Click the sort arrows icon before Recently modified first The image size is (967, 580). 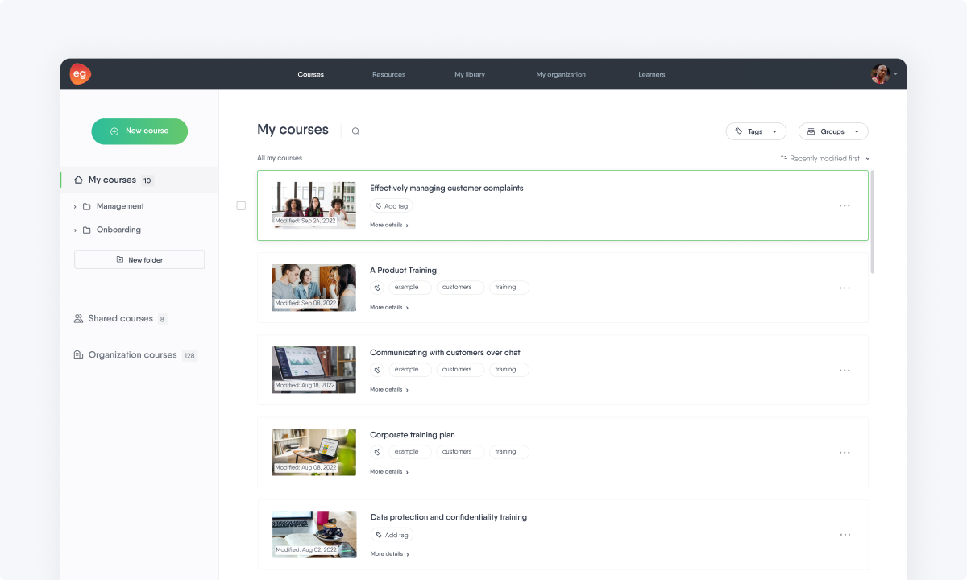pyautogui.click(x=782, y=158)
